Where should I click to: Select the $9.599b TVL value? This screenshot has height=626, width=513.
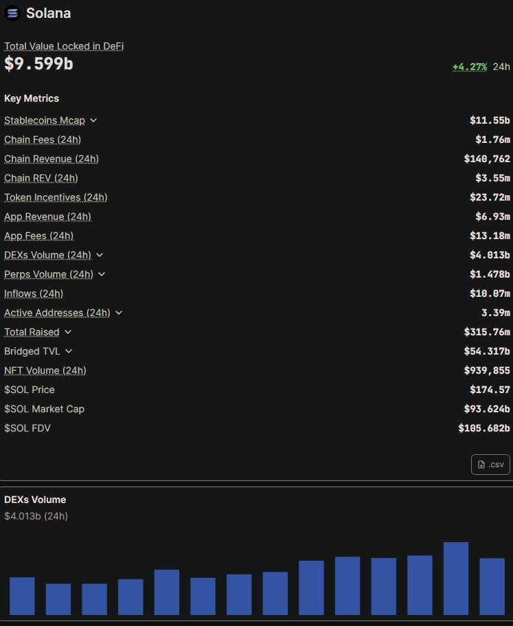coord(38,63)
